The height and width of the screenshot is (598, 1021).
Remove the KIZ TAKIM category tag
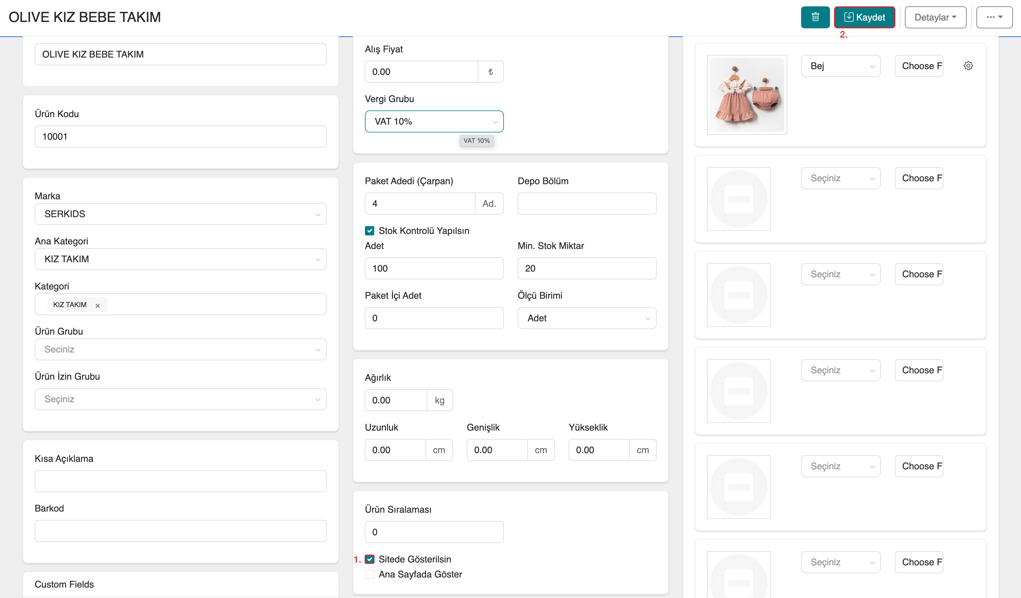tap(98, 305)
